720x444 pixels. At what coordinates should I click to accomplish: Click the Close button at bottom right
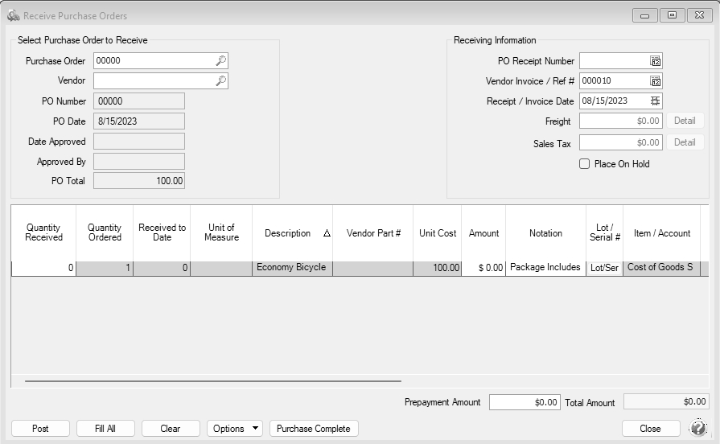point(650,429)
